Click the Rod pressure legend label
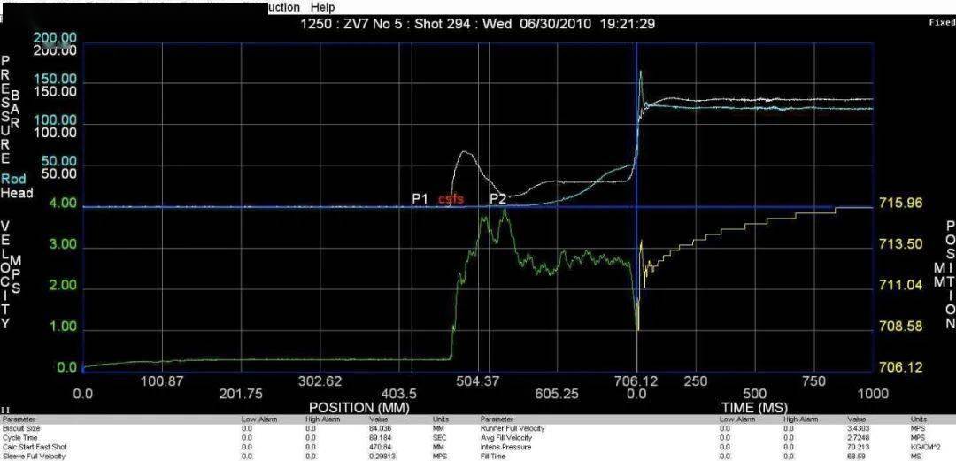Screen dimensions: 956x461 pos(12,180)
